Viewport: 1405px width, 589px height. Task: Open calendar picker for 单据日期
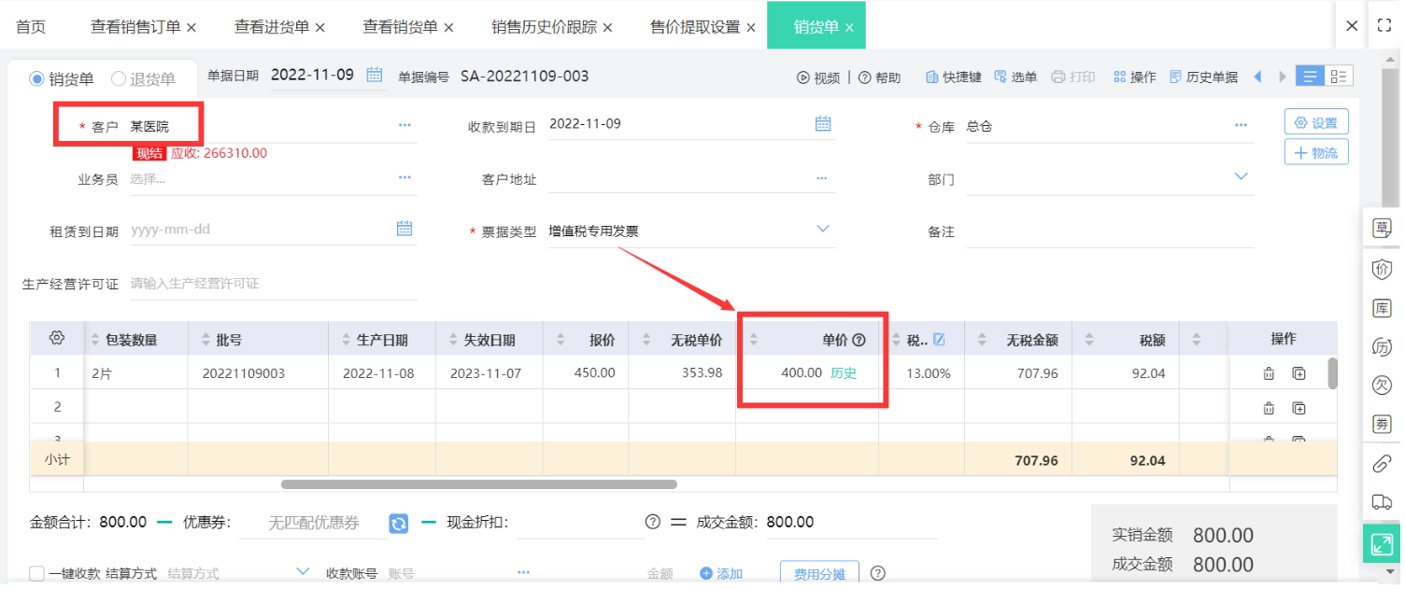tap(375, 75)
